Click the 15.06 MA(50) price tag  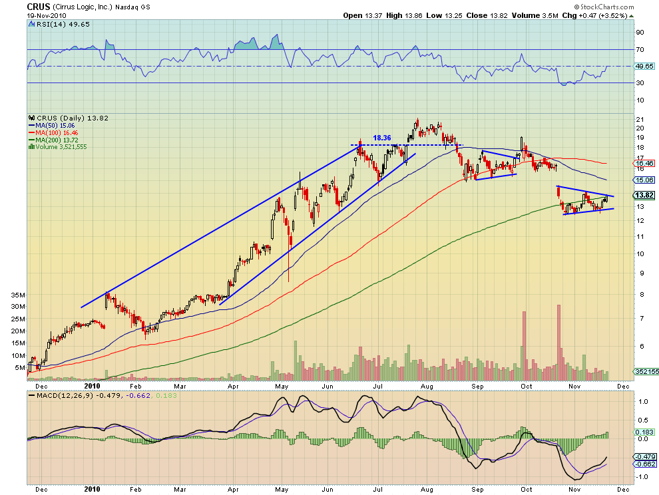click(644, 180)
